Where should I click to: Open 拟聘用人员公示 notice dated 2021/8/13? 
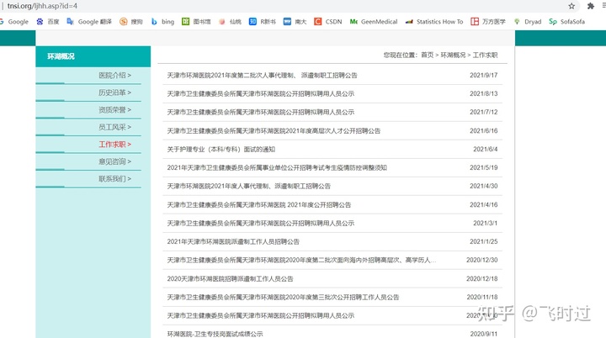(x=260, y=94)
